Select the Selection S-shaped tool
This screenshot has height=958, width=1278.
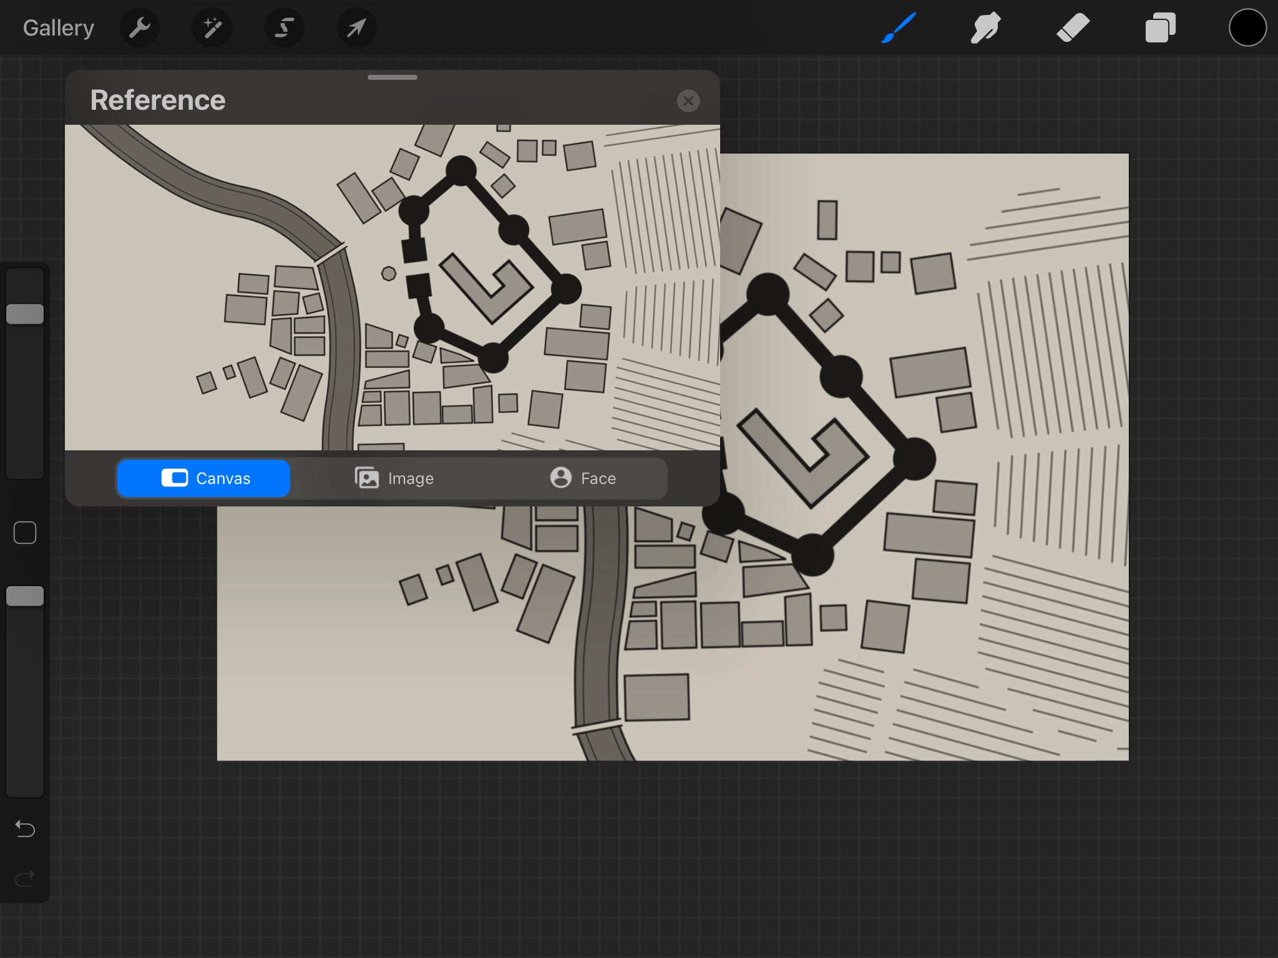(x=285, y=27)
